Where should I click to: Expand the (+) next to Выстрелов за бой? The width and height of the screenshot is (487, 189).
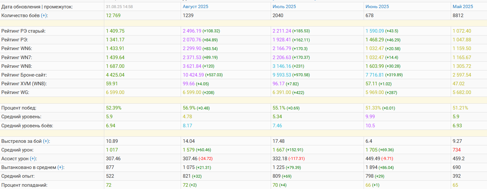[46, 141]
